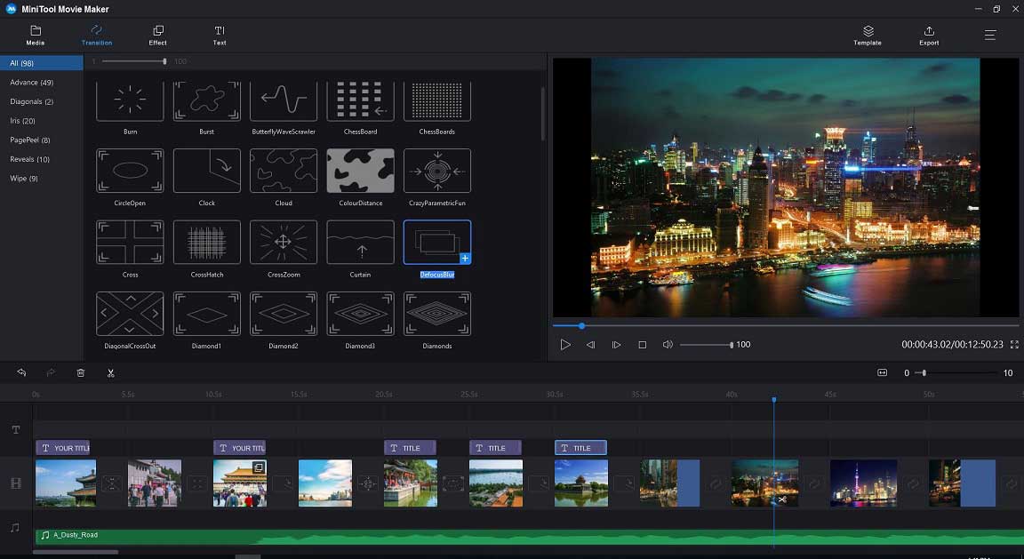Open the Template panel icon
The width and height of the screenshot is (1024, 559).
[867, 35]
